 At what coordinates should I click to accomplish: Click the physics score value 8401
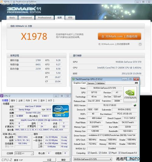[38, 64]
